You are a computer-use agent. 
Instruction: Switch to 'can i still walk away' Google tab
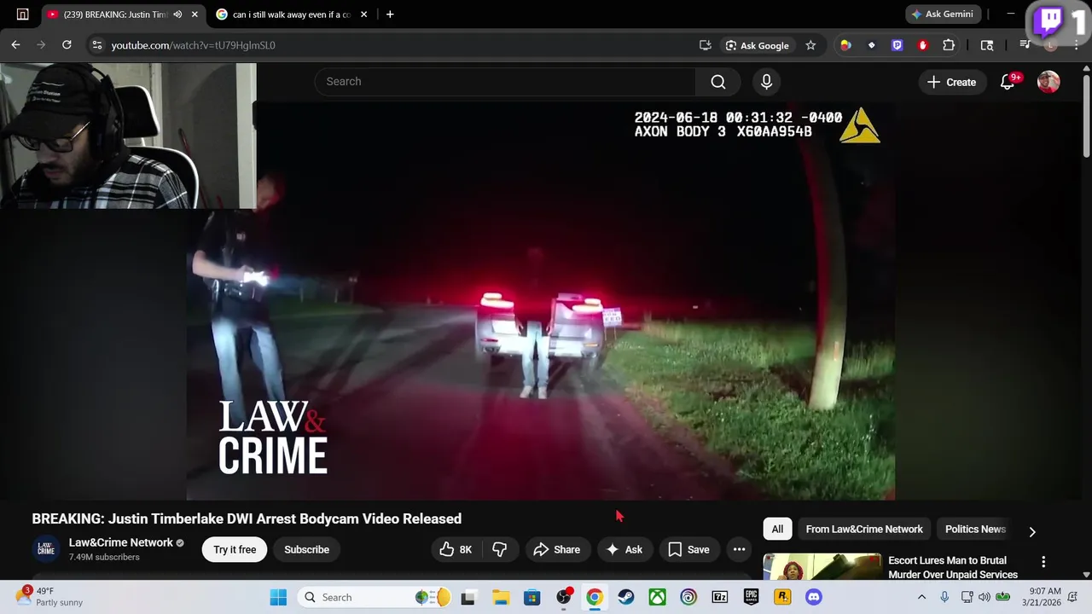click(x=292, y=14)
